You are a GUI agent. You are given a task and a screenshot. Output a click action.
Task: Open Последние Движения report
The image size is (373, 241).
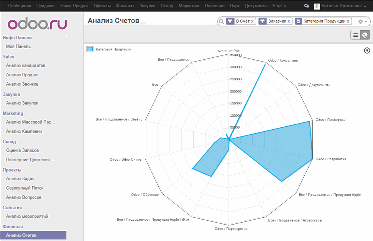(30, 160)
